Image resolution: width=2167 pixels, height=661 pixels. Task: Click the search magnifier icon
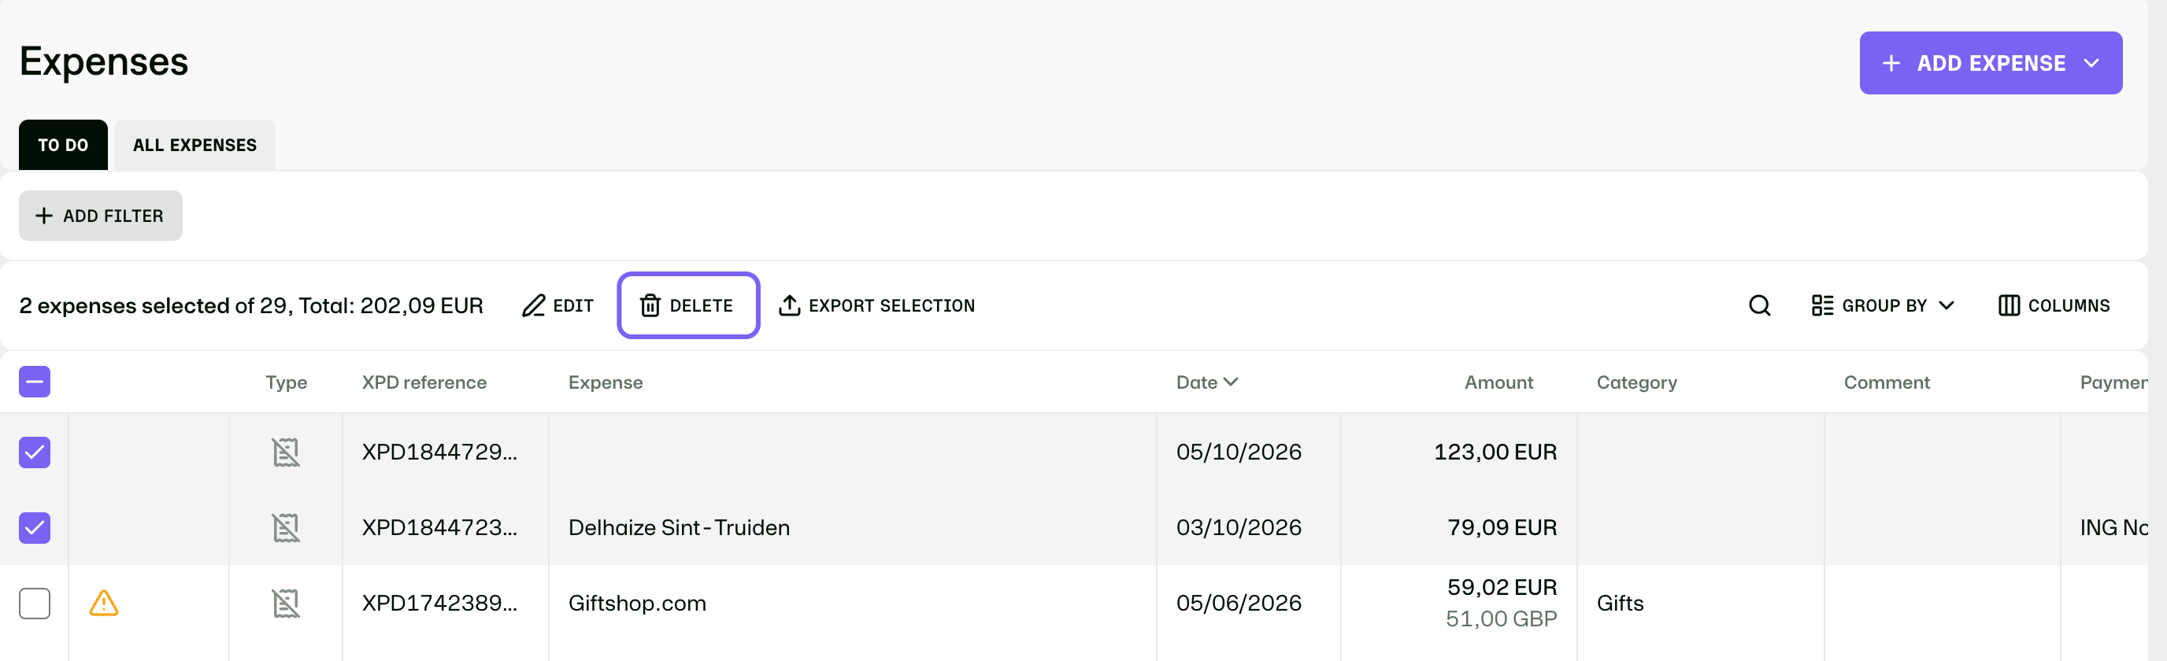pos(1759,305)
